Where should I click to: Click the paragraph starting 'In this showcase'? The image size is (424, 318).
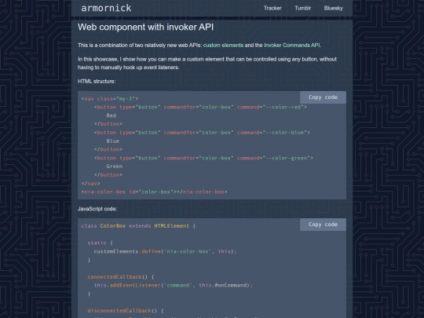click(207, 64)
